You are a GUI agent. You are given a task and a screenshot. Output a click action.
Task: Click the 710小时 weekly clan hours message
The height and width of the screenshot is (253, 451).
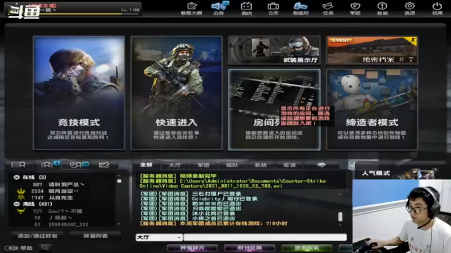pyautogui.click(x=214, y=223)
